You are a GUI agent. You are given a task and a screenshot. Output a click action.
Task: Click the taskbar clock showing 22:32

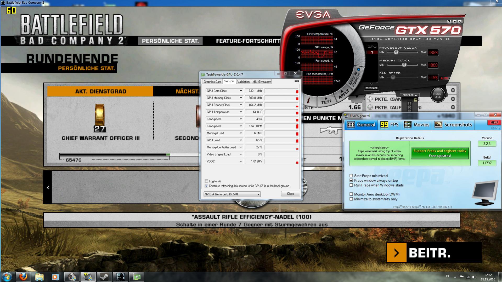[x=488, y=277]
